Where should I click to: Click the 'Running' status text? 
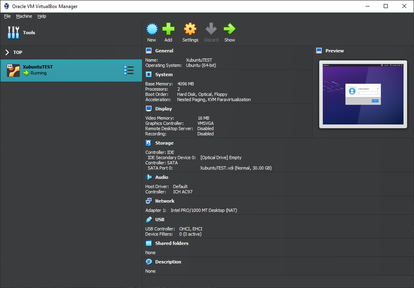tap(39, 73)
